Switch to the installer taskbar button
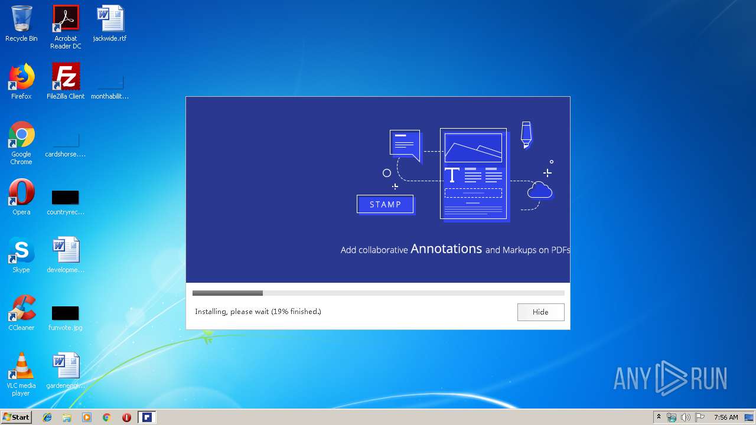Image resolution: width=756 pixels, height=425 pixels. pos(147,417)
